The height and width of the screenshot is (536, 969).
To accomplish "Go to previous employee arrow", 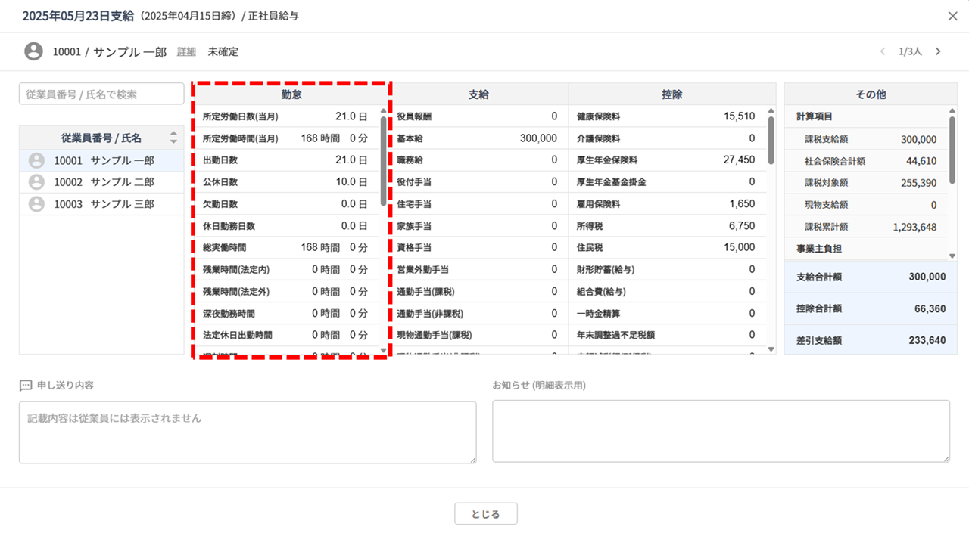I will pos(882,51).
